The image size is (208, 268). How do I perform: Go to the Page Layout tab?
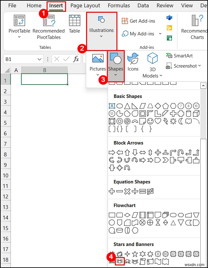tap(85, 6)
